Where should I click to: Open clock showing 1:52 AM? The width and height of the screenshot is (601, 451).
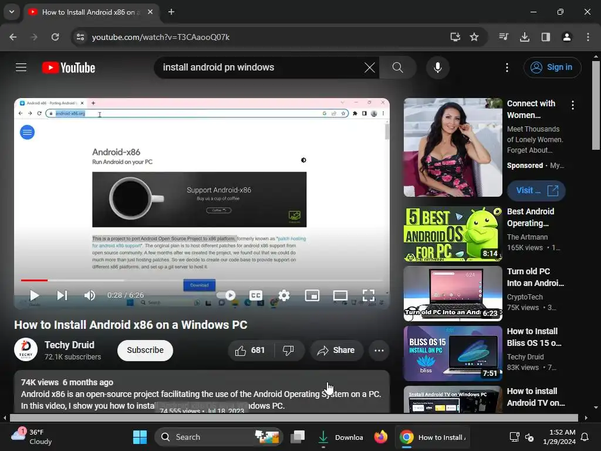pos(559,437)
